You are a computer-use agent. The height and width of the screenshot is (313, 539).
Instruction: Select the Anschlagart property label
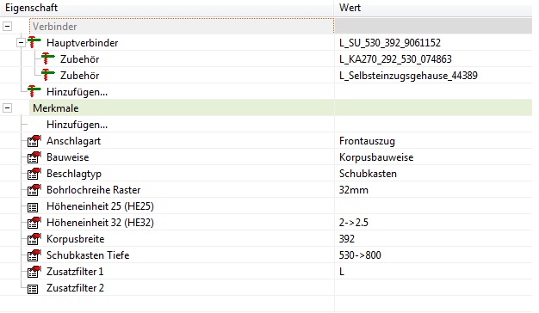point(73,141)
